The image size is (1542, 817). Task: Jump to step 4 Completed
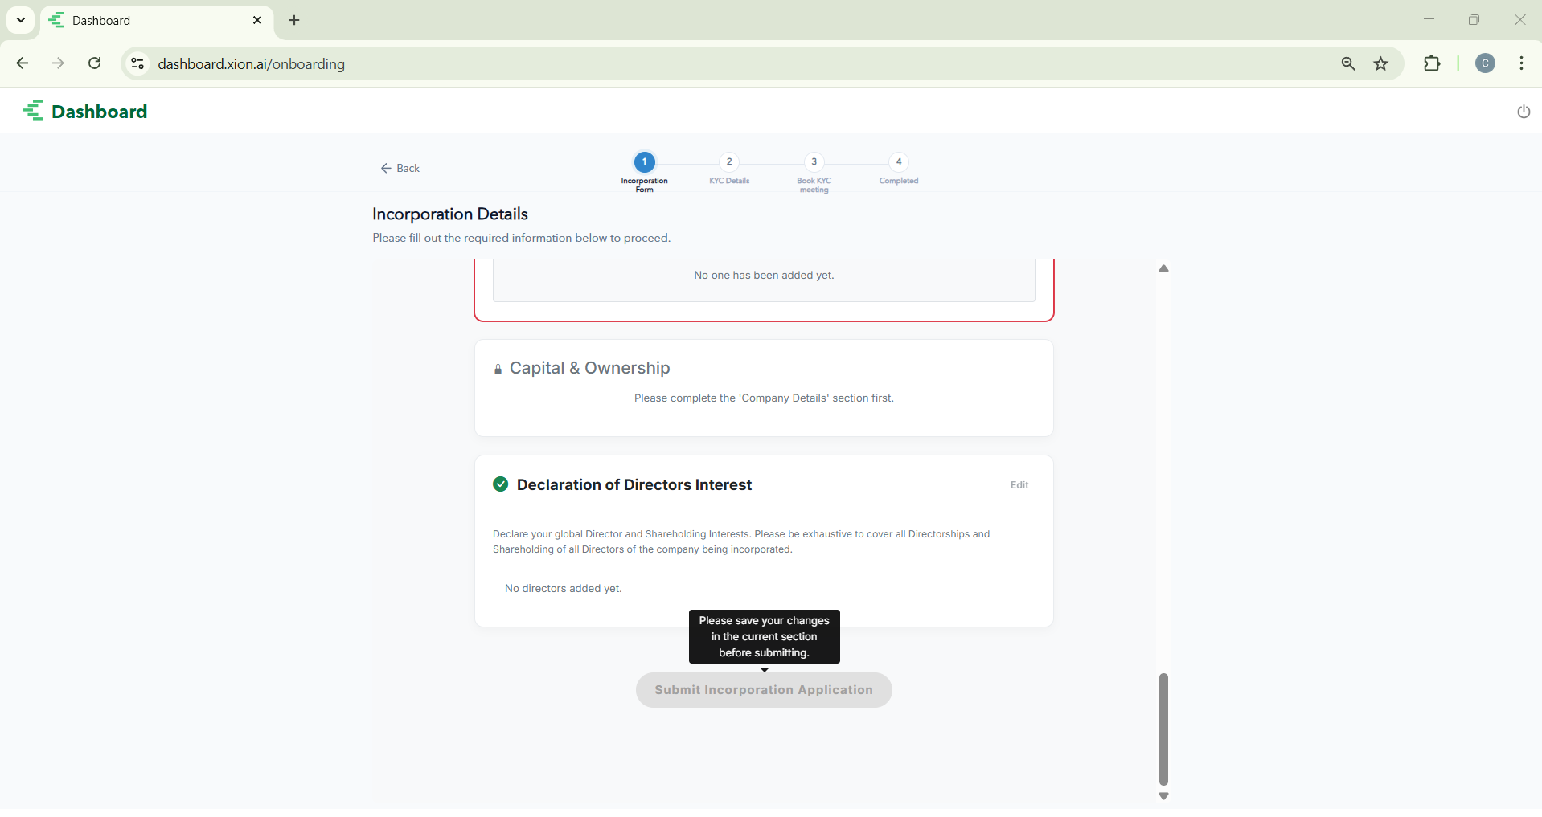click(x=898, y=162)
